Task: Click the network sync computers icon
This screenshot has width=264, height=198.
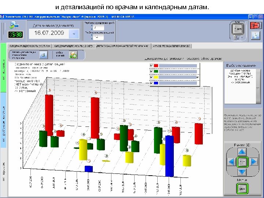Action: click(14, 25)
